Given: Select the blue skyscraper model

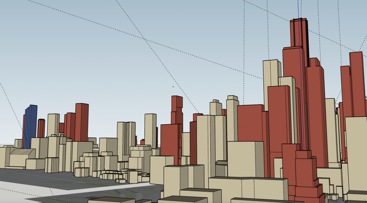Looking at the screenshot, I should 31,126.
